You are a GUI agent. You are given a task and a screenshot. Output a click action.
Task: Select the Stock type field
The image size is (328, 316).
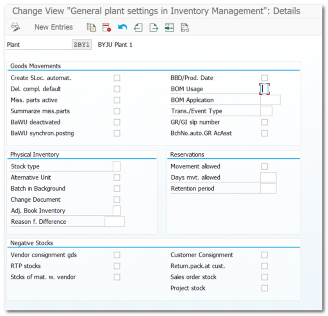click(x=116, y=166)
